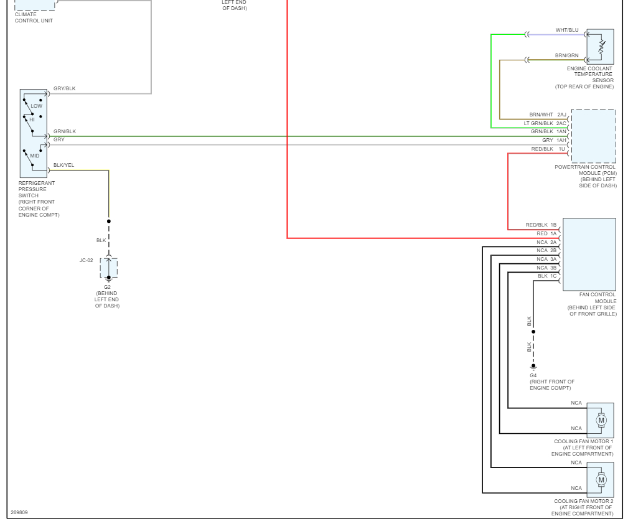
Task: Click the BLK/YEL wire label
Action: point(63,165)
